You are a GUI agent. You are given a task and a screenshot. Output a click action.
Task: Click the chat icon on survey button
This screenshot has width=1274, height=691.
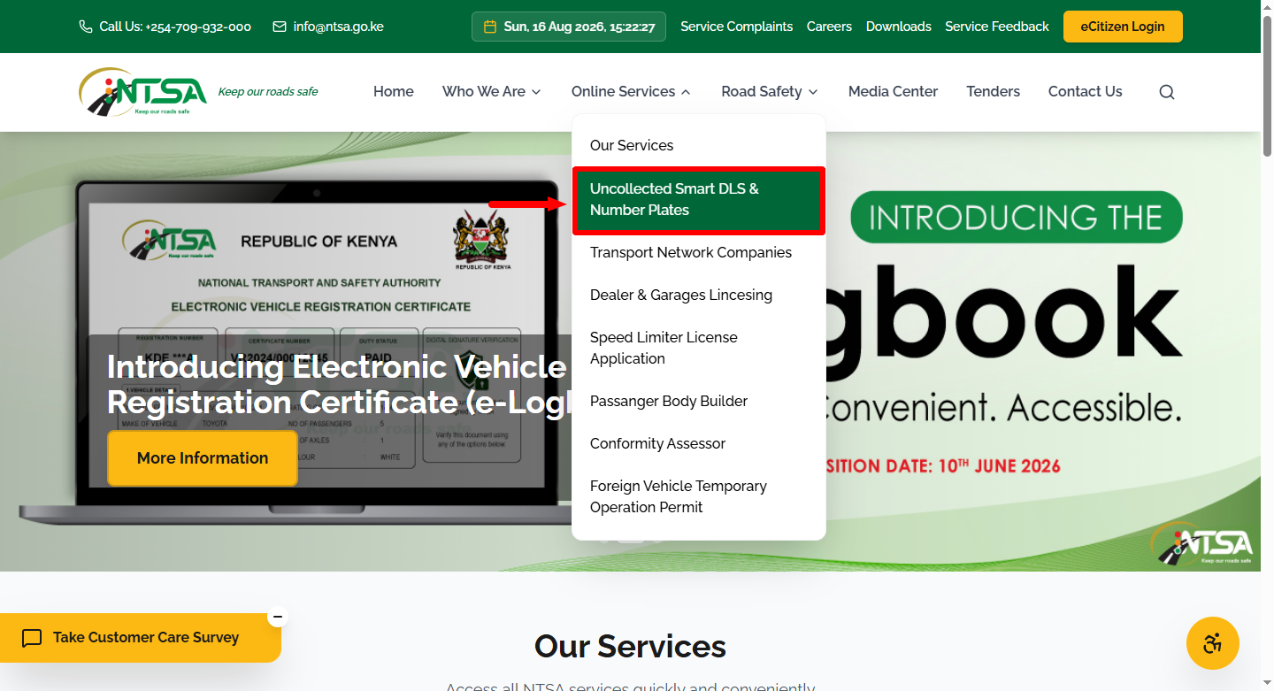32,638
